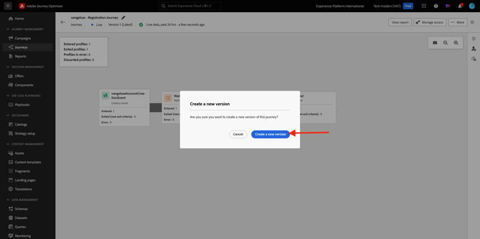
Task: Take canvas snapshot with camera icon
Action: pyautogui.click(x=435, y=43)
